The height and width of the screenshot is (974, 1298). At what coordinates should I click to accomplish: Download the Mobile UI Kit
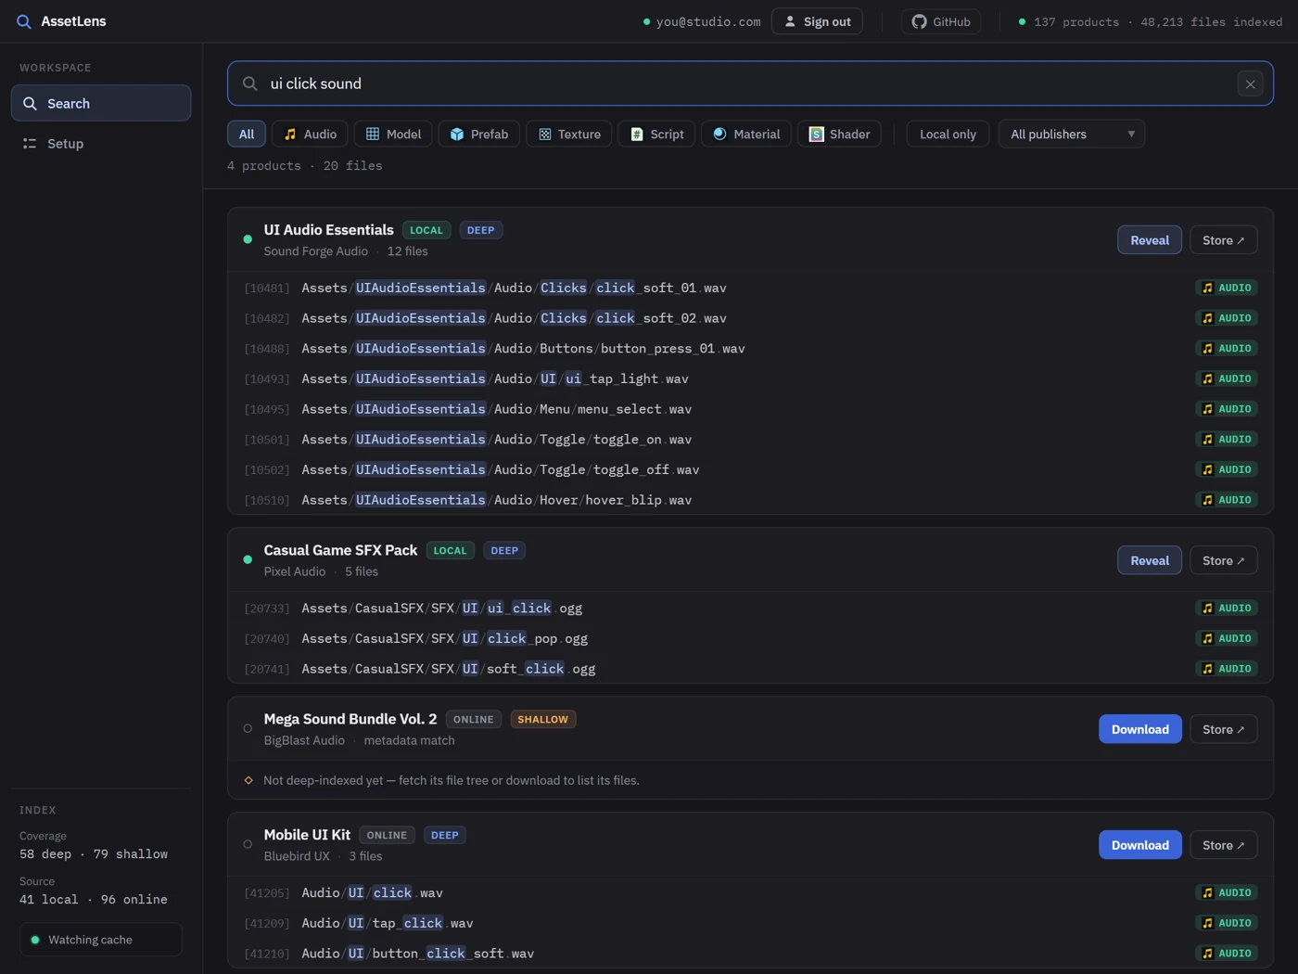[x=1140, y=845]
